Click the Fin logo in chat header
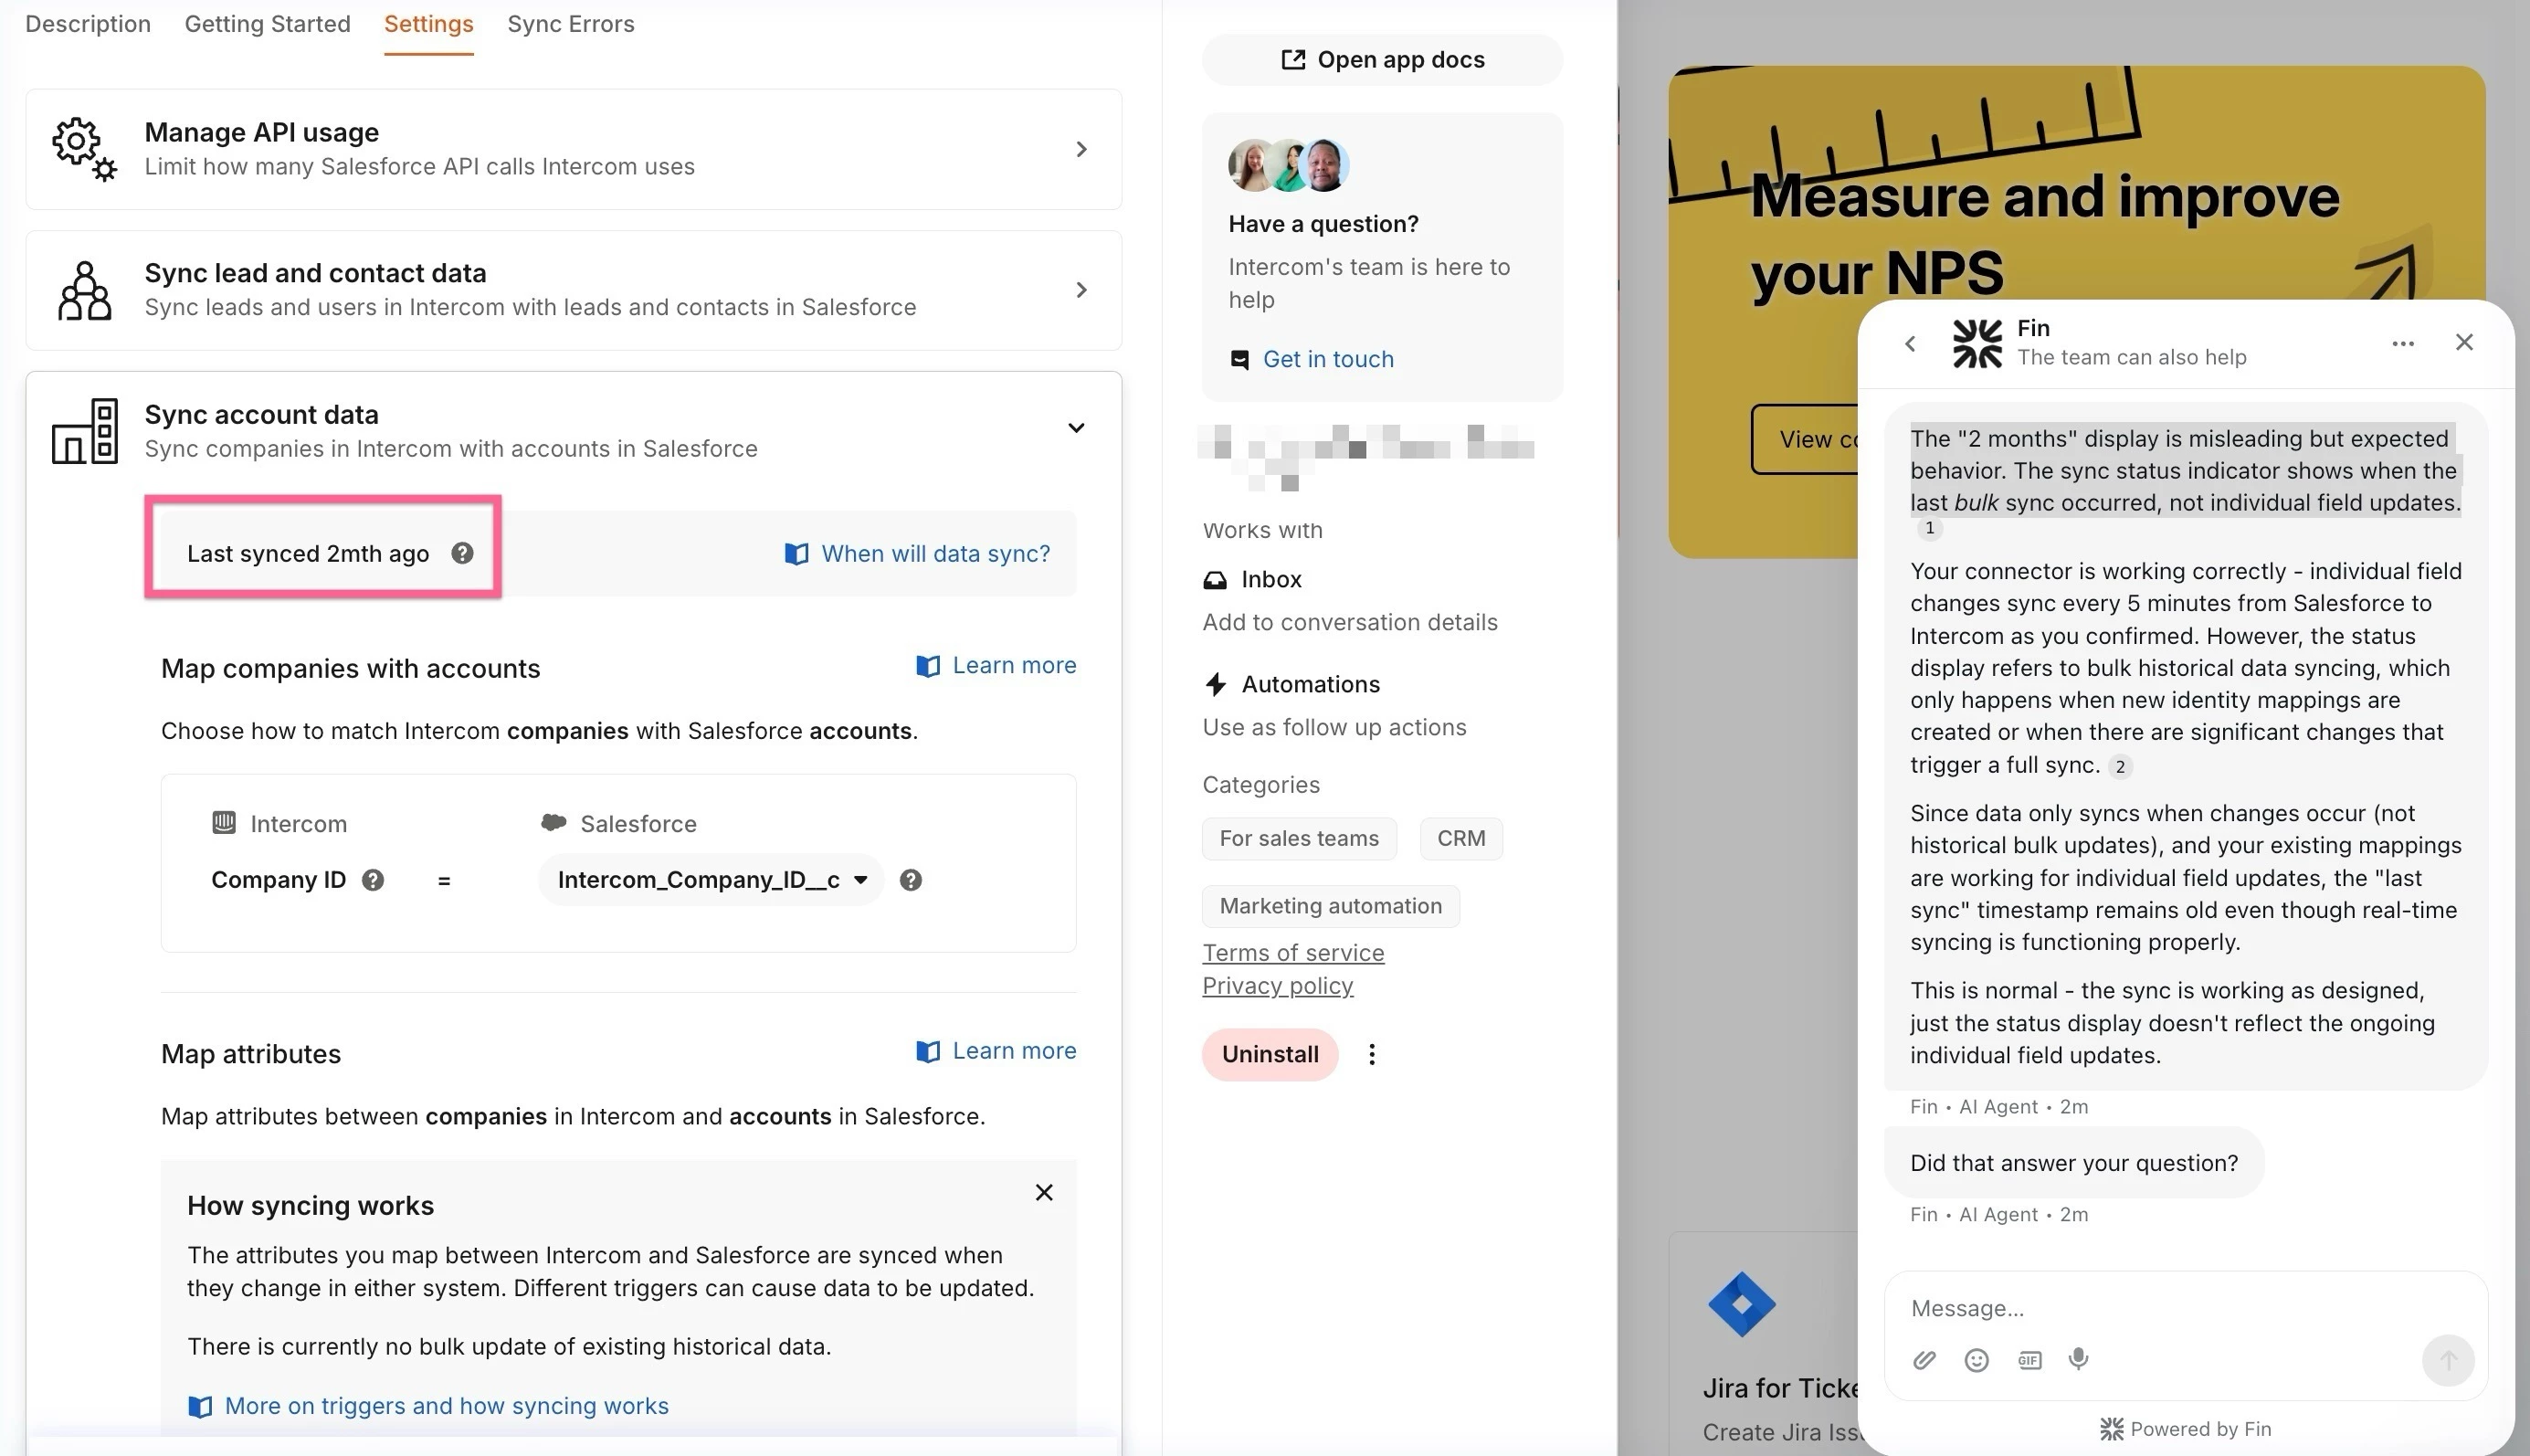 1977,343
